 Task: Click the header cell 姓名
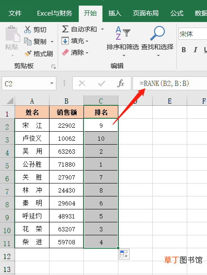32,112
